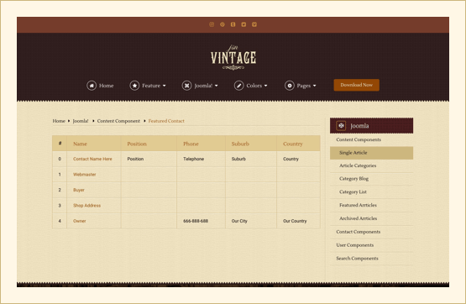The width and height of the screenshot is (466, 304).
Task: Click the circular icon beside Pages
Action: tap(289, 86)
